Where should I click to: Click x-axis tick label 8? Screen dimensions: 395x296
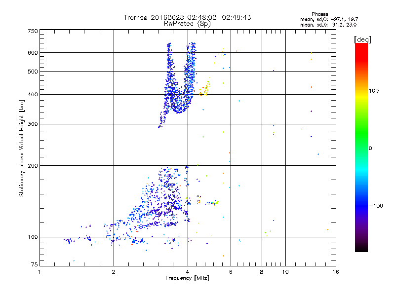click(262, 272)
